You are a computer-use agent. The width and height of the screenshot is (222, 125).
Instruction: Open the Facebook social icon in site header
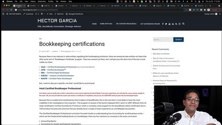click(x=163, y=24)
